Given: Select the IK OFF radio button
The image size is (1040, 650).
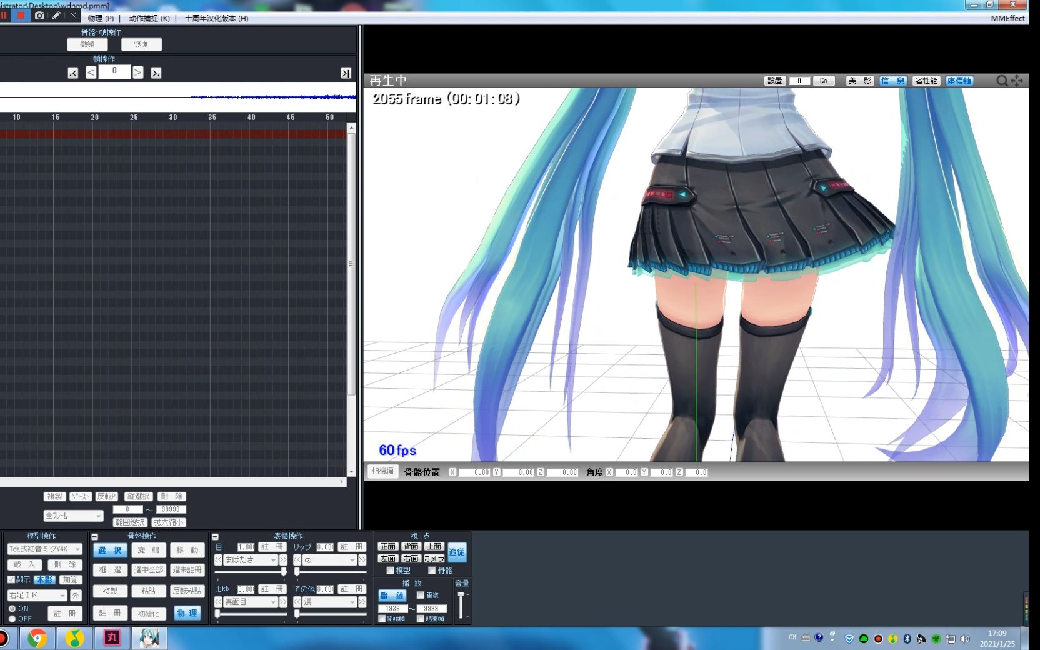Looking at the screenshot, I should (x=12, y=619).
